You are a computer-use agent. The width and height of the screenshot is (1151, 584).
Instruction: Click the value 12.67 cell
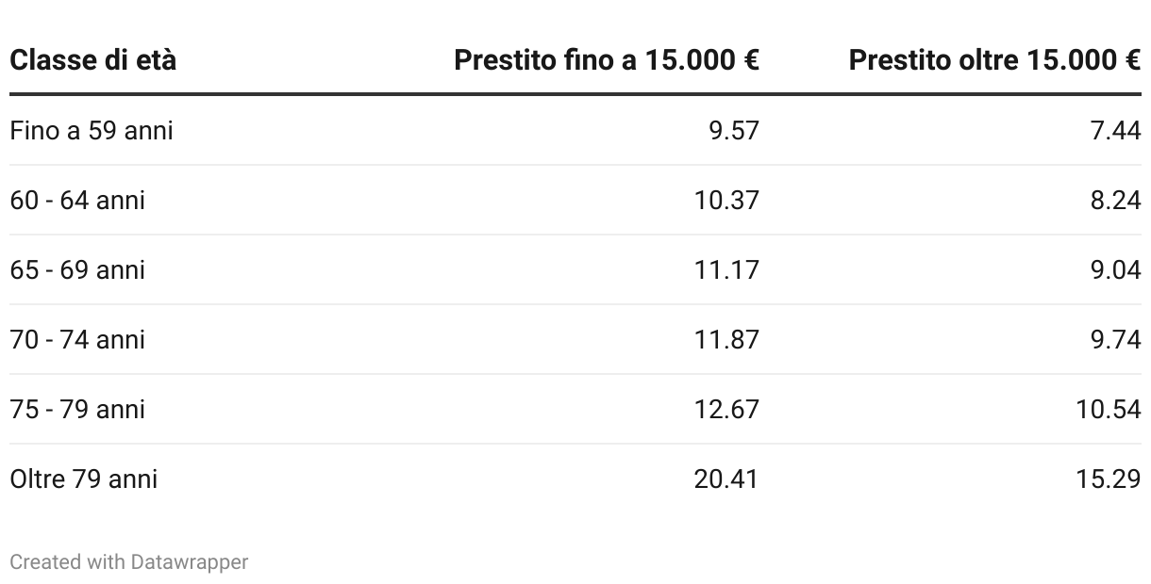click(726, 409)
